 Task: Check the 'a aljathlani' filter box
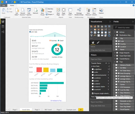click(x=93, y=69)
